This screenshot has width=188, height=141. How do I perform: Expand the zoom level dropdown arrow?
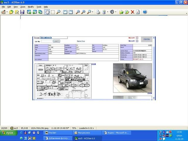(x=93, y=12)
